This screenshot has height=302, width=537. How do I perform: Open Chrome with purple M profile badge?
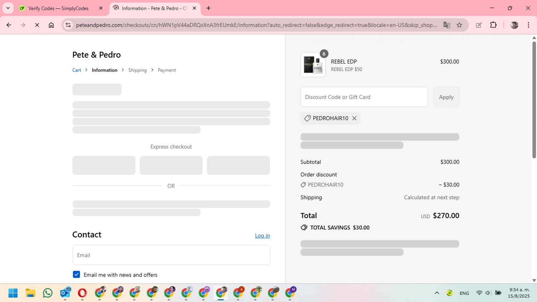click(290, 293)
